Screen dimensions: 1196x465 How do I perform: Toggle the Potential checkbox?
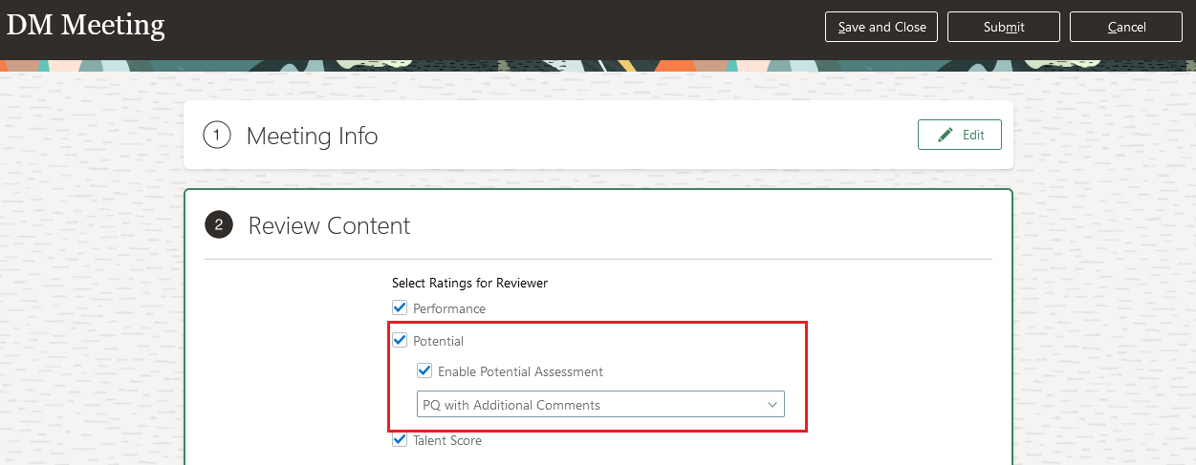[400, 340]
